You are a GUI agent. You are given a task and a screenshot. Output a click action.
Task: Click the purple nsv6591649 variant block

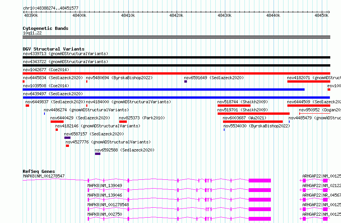click(x=185, y=81)
